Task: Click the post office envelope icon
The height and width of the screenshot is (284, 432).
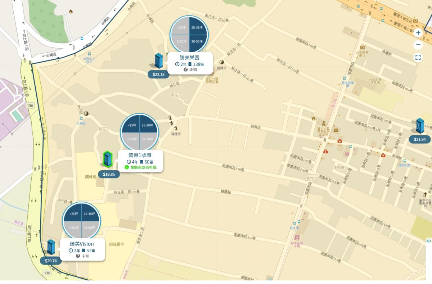Action: point(336,130)
